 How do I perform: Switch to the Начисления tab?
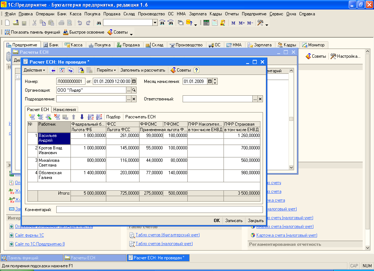tap(64, 110)
